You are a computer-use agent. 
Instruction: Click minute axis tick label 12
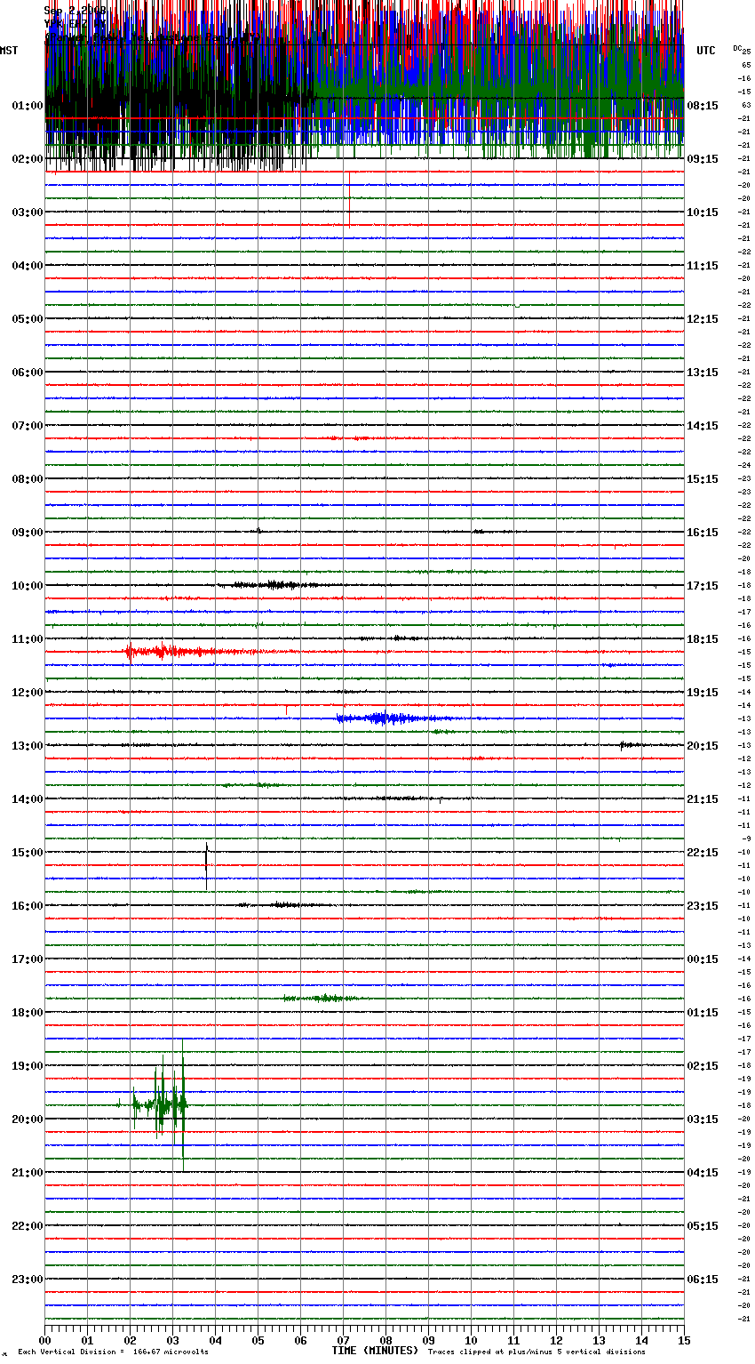[557, 1341]
